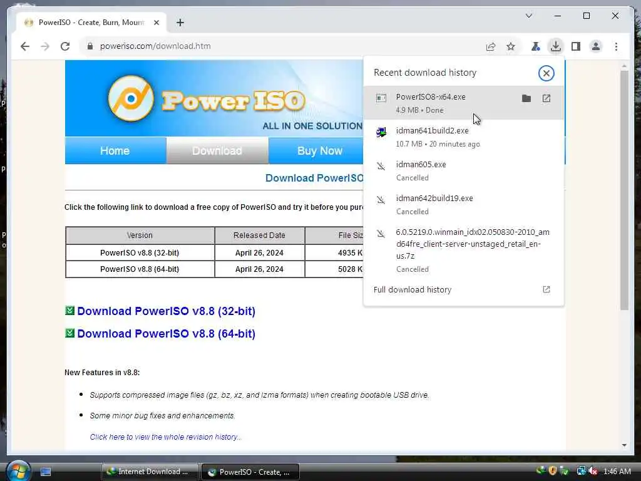Screen dimensions: 641x481
Task: Click the muted volume tray icon
Action: pos(593,471)
